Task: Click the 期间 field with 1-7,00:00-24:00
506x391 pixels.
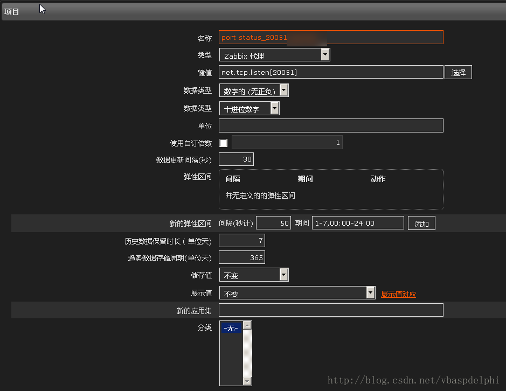Action: click(x=358, y=223)
